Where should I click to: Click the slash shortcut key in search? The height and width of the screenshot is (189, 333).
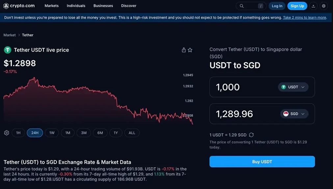(x=261, y=6)
